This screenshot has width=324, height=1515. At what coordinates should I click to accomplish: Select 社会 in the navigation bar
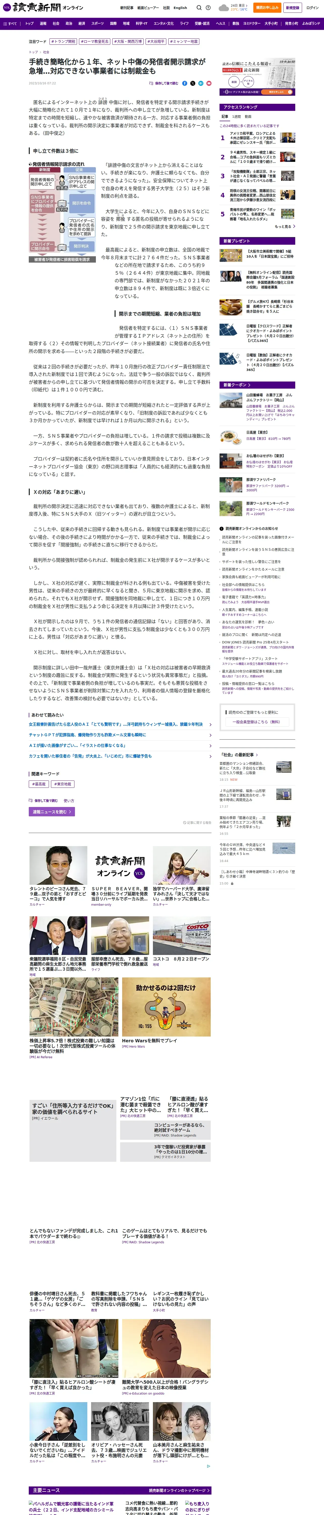click(x=56, y=23)
